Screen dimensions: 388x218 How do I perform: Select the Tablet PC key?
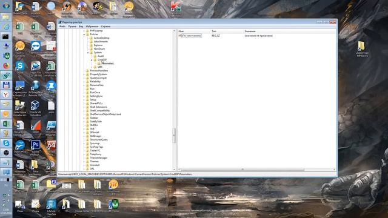click(95, 151)
